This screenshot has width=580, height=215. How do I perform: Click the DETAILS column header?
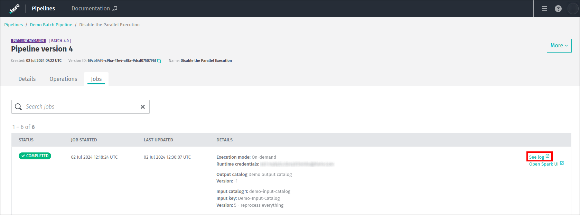225,140
